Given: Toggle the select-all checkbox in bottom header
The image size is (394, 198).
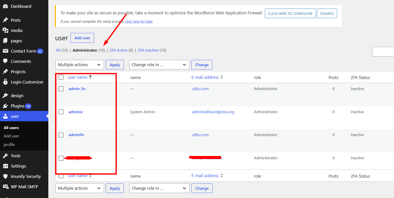Looking at the screenshot, I should point(61,176).
